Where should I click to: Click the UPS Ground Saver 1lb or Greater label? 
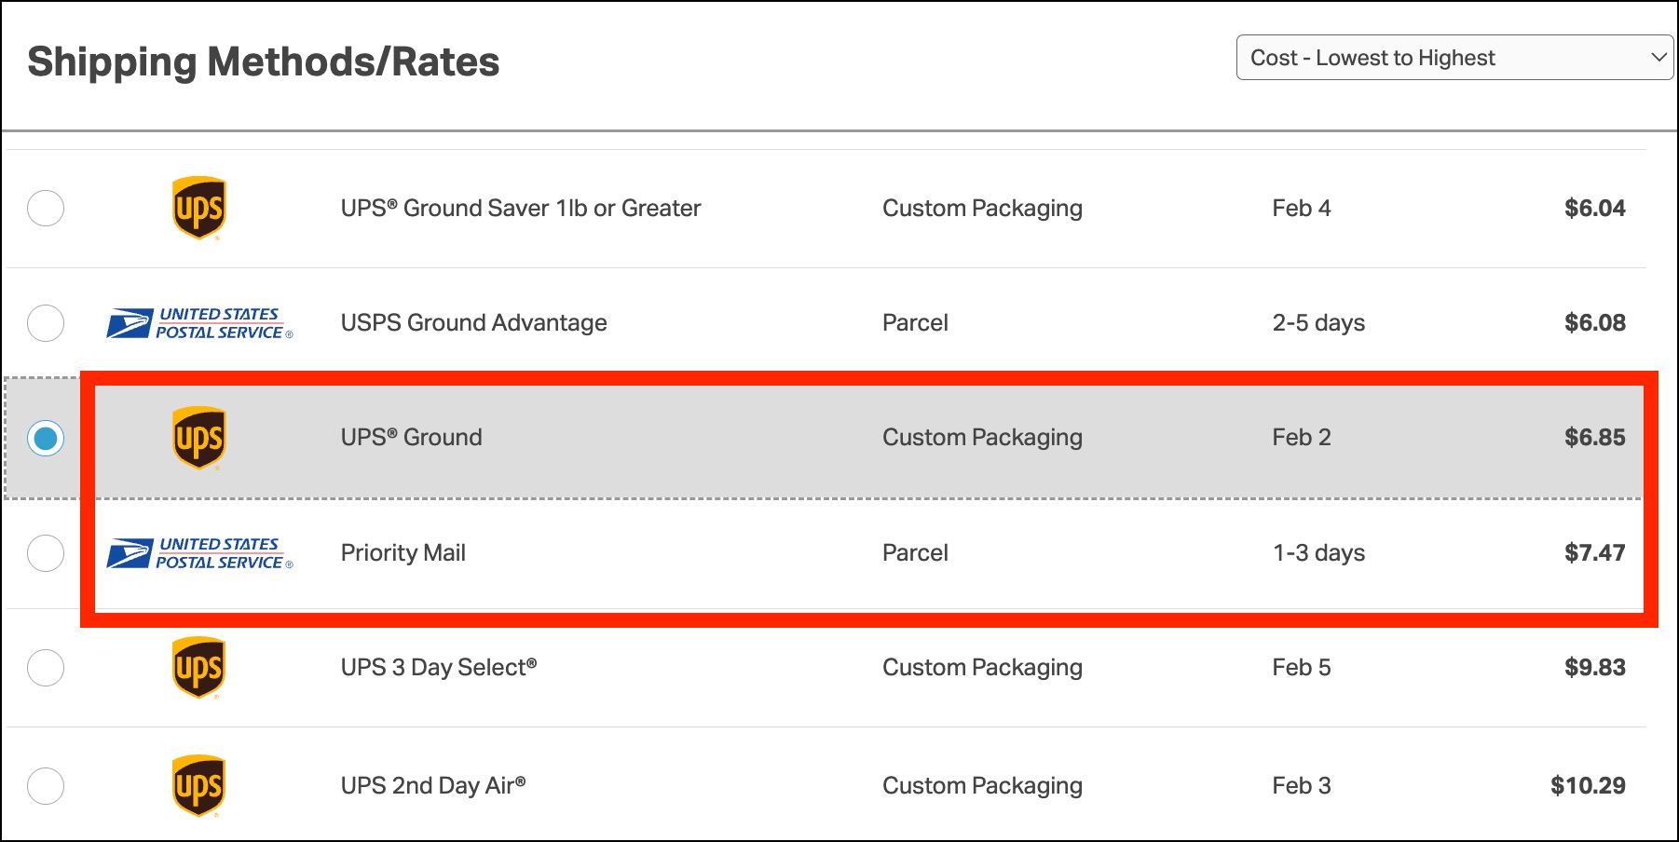[520, 208]
